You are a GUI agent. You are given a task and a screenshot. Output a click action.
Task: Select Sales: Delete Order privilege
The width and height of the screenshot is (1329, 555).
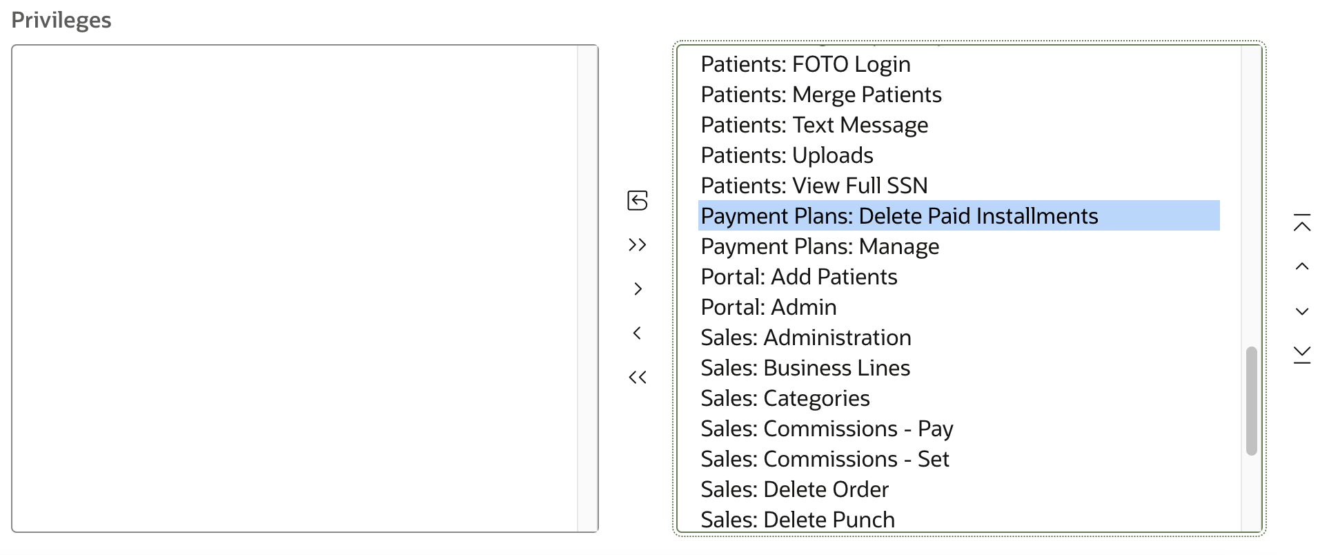(x=794, y=489)
